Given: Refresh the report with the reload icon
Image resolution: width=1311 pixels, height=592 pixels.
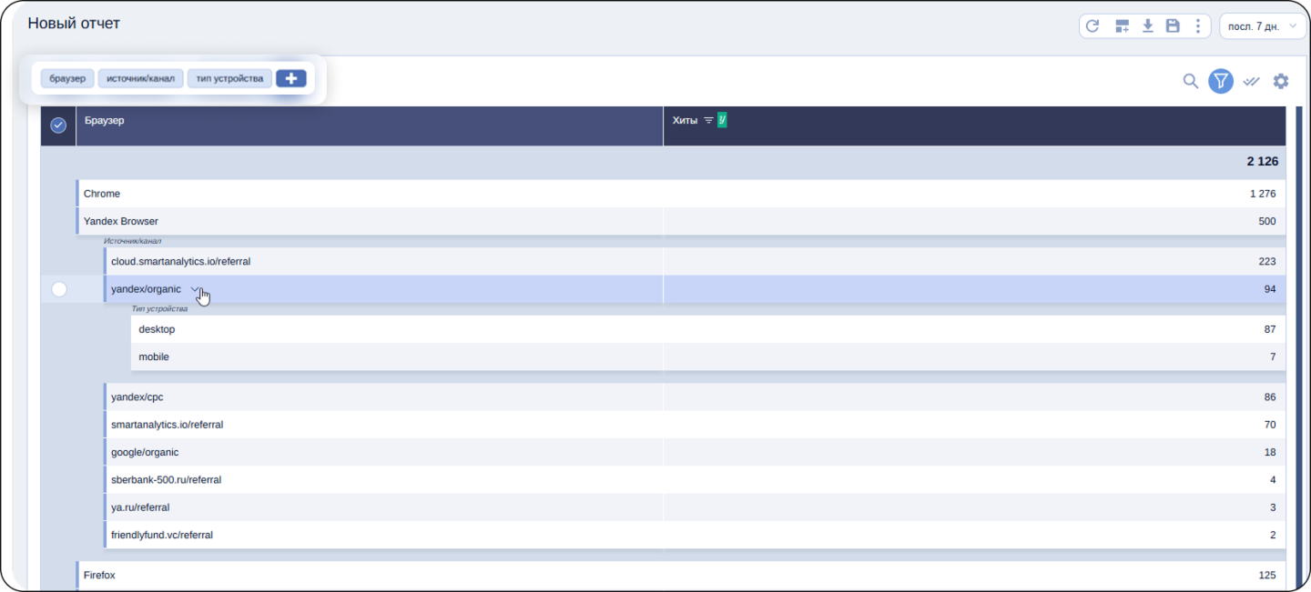Looking at the screenshot, I should point(1093,26).
